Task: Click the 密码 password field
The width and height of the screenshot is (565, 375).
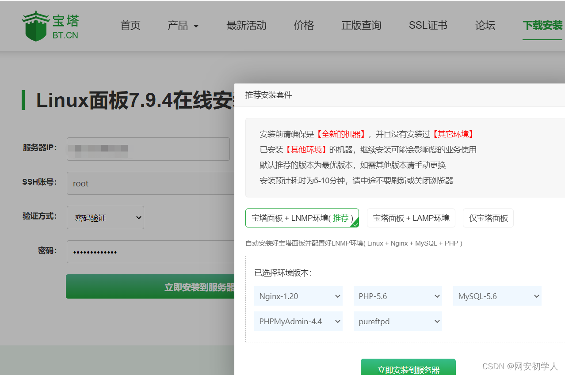Action: pyautogui.click(x=150, y=252)
